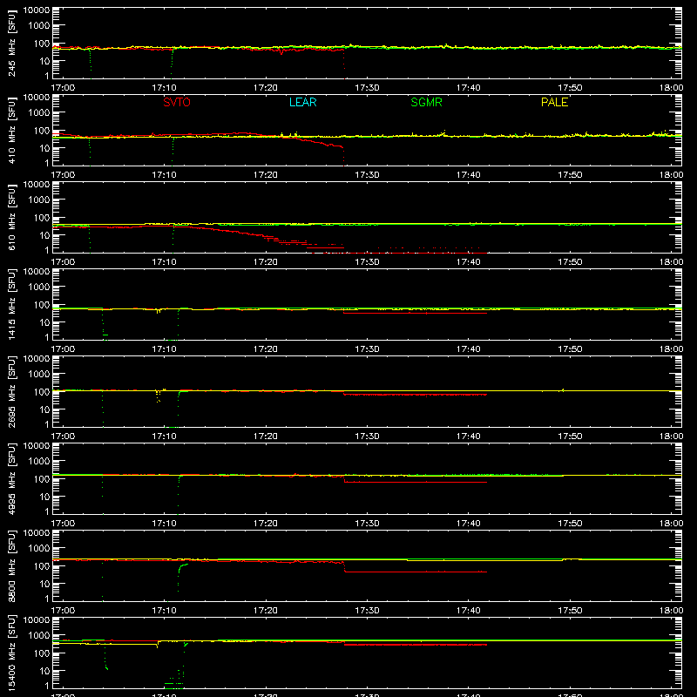697x697 pixels.
Task: Click the 17:50 label under the 2695 MHz panel
Action: coord(570,436)
